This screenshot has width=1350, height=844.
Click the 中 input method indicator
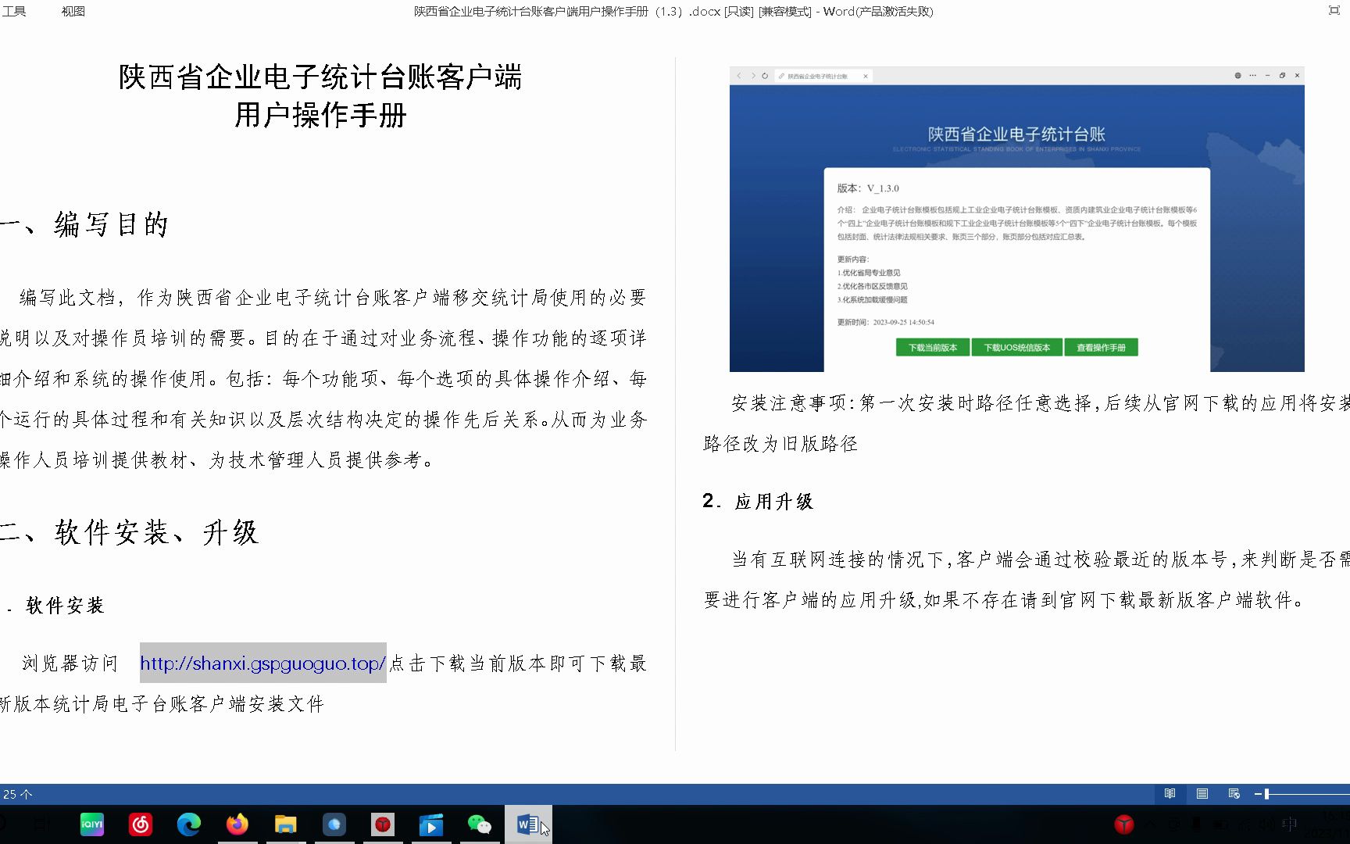click(1290, 824)
